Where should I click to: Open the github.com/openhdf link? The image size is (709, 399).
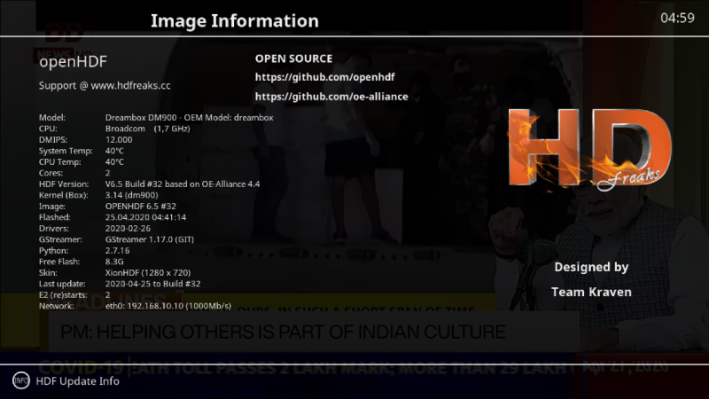click(x=324, y=78)
